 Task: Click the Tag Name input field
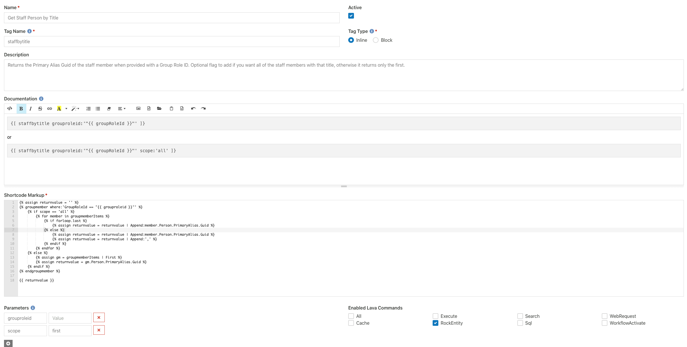[x=172, y=41]
